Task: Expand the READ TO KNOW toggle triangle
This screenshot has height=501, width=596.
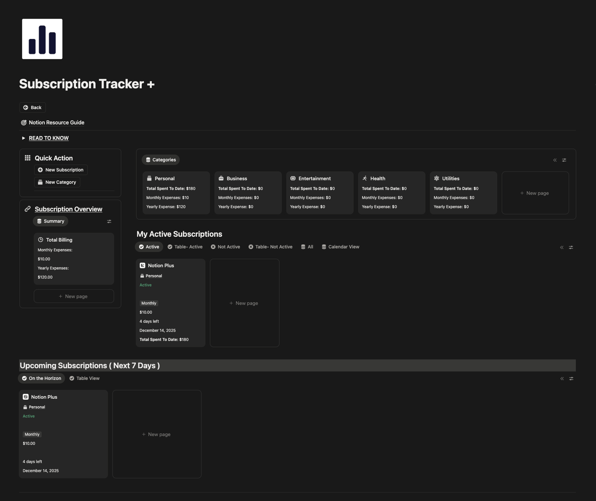Action: (23, 138)
